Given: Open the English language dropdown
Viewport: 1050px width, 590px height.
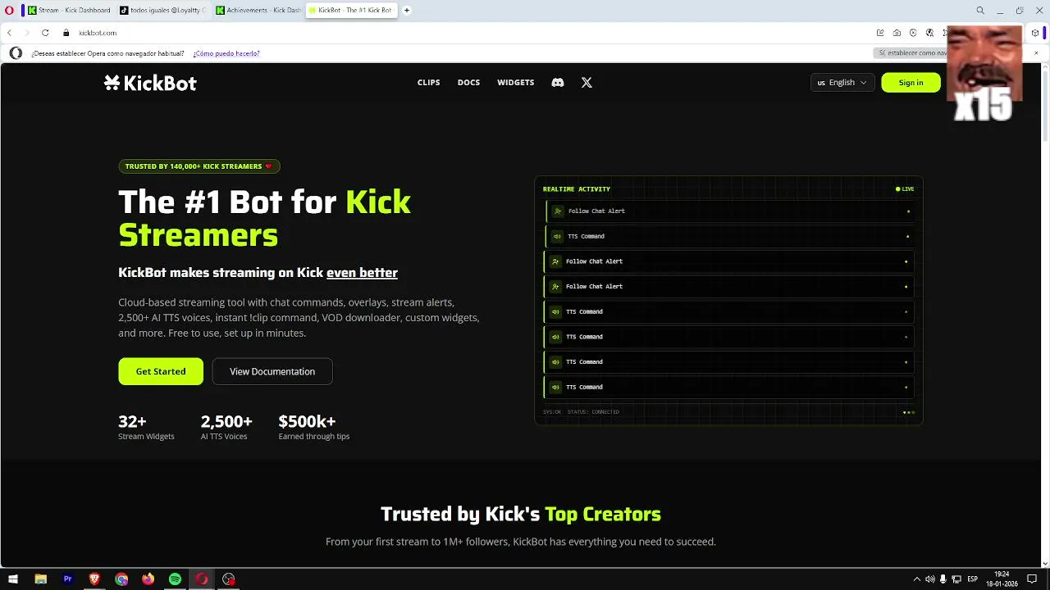Looking at the screenshot, I should click(842, 83).
